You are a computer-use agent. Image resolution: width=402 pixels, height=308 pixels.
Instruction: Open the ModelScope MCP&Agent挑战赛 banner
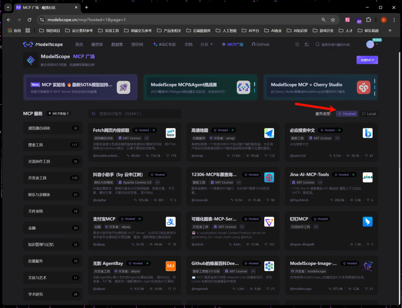201,87
